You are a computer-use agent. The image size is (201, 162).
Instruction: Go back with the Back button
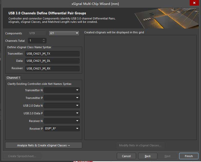click(148, 156)
